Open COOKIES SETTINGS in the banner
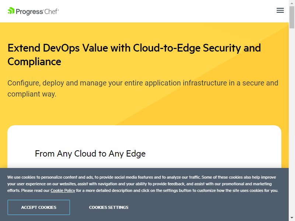Viewport: 295px width, 221px height. tap(108, 207)
